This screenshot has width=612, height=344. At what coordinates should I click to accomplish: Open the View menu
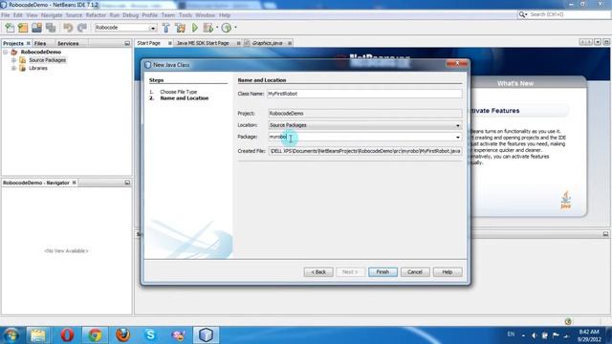click(x=32, y=15)
